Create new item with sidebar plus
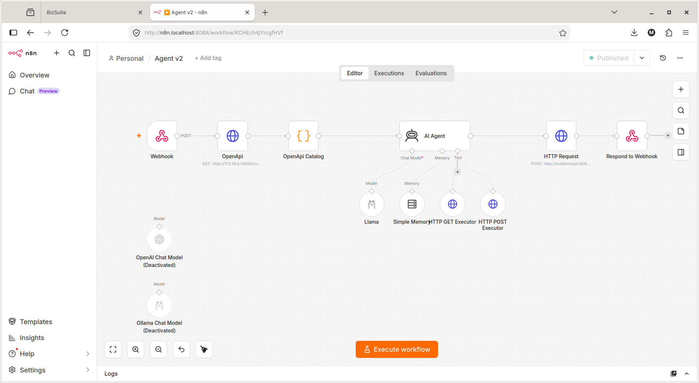This screenshot has width=699, height=383. pos(56,53)
